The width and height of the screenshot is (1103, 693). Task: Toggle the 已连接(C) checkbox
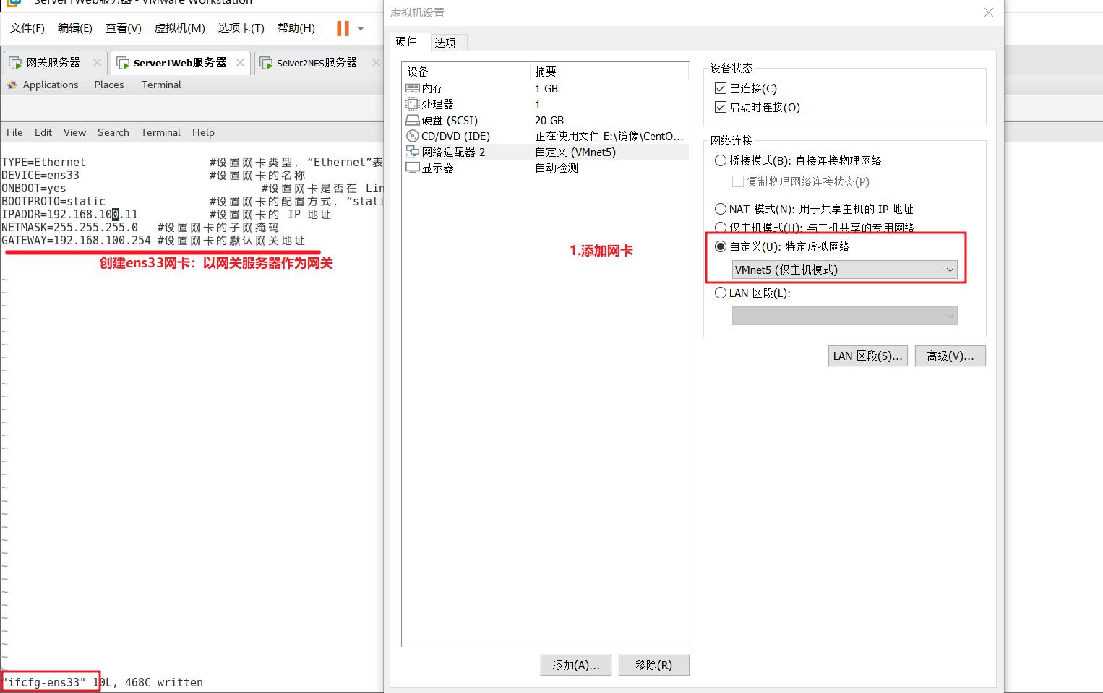point(720,88)
